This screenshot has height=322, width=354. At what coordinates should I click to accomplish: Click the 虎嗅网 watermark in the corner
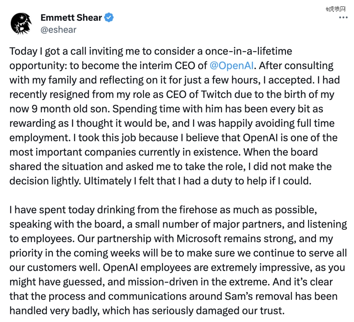click(336, 9)
